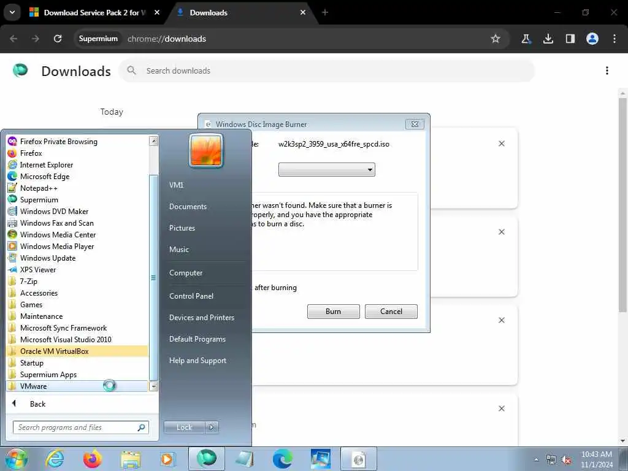Click the Burn button
The width and height of the screenshot is (628, 471).
tap(333, 311)
